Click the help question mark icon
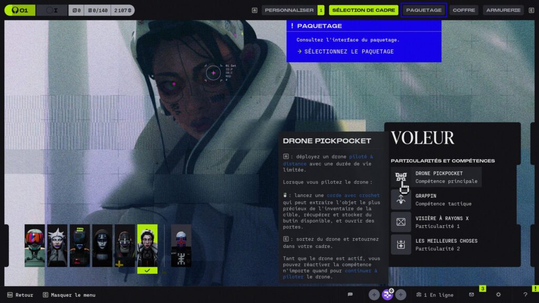 pos(525,295)
